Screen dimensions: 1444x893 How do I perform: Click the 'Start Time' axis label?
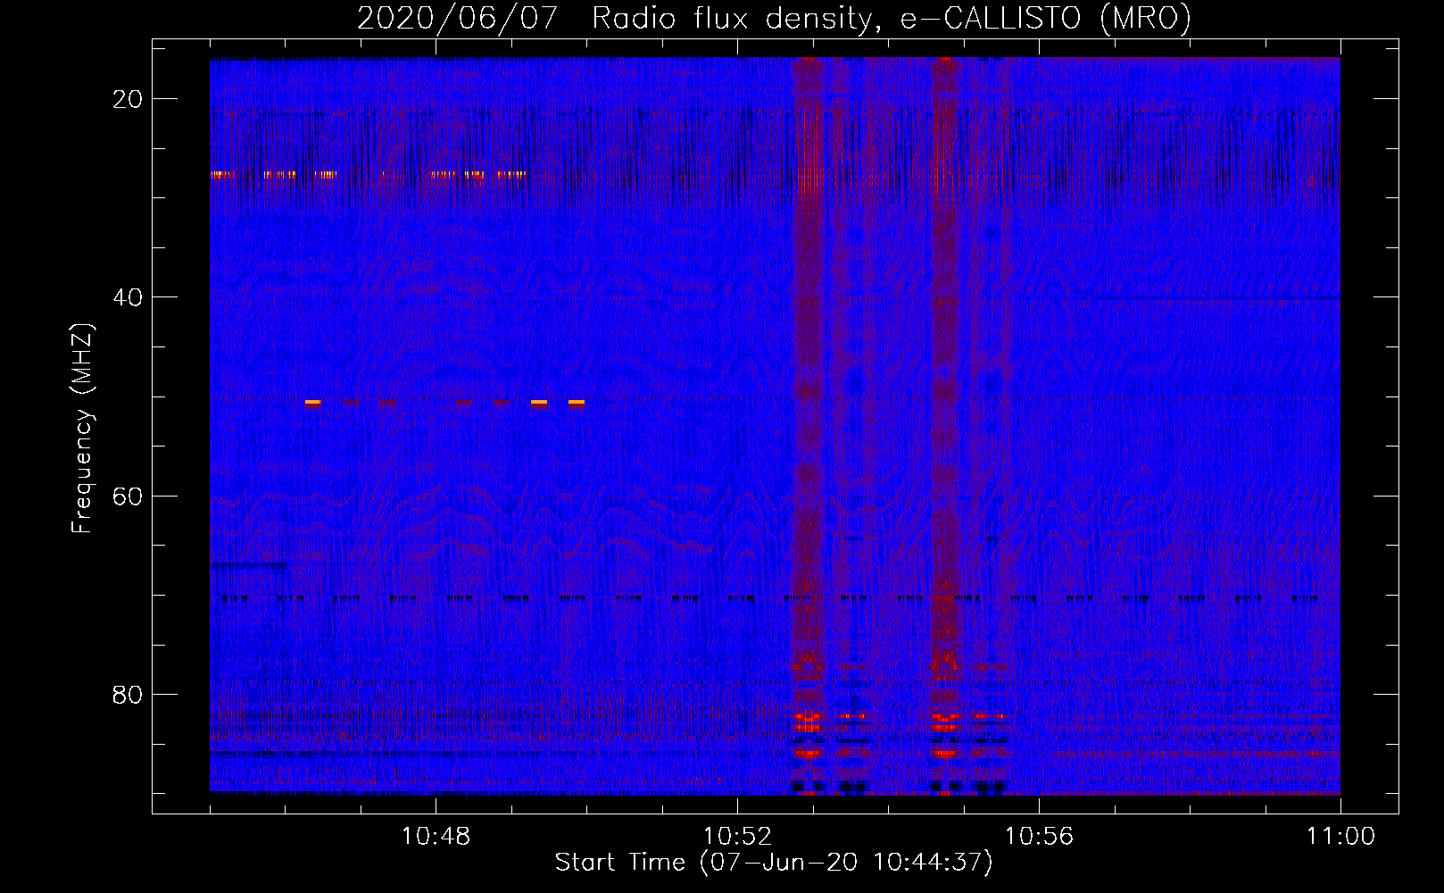pos(774,863)
